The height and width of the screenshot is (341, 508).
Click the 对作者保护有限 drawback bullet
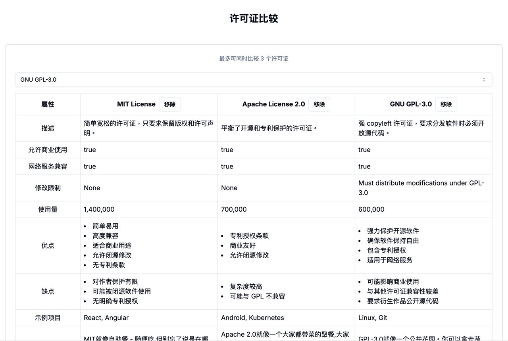[x=115, y=282]
